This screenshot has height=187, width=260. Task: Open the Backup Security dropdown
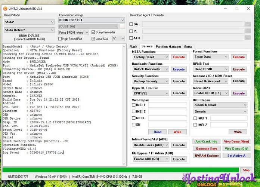click(151, 81)
